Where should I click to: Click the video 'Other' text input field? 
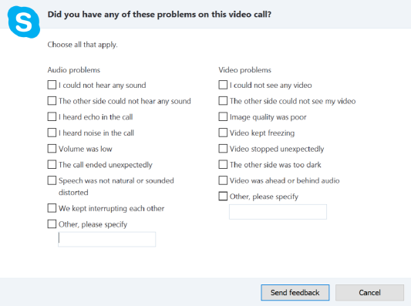(278, 212)
